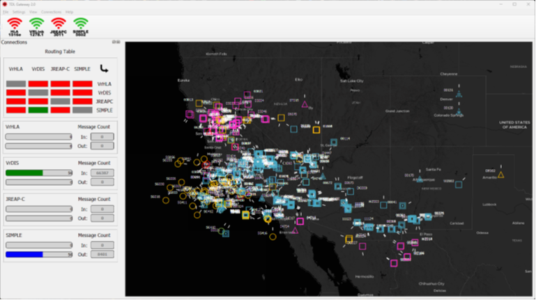Click the routing direction arrow icon

click(105, 69)
